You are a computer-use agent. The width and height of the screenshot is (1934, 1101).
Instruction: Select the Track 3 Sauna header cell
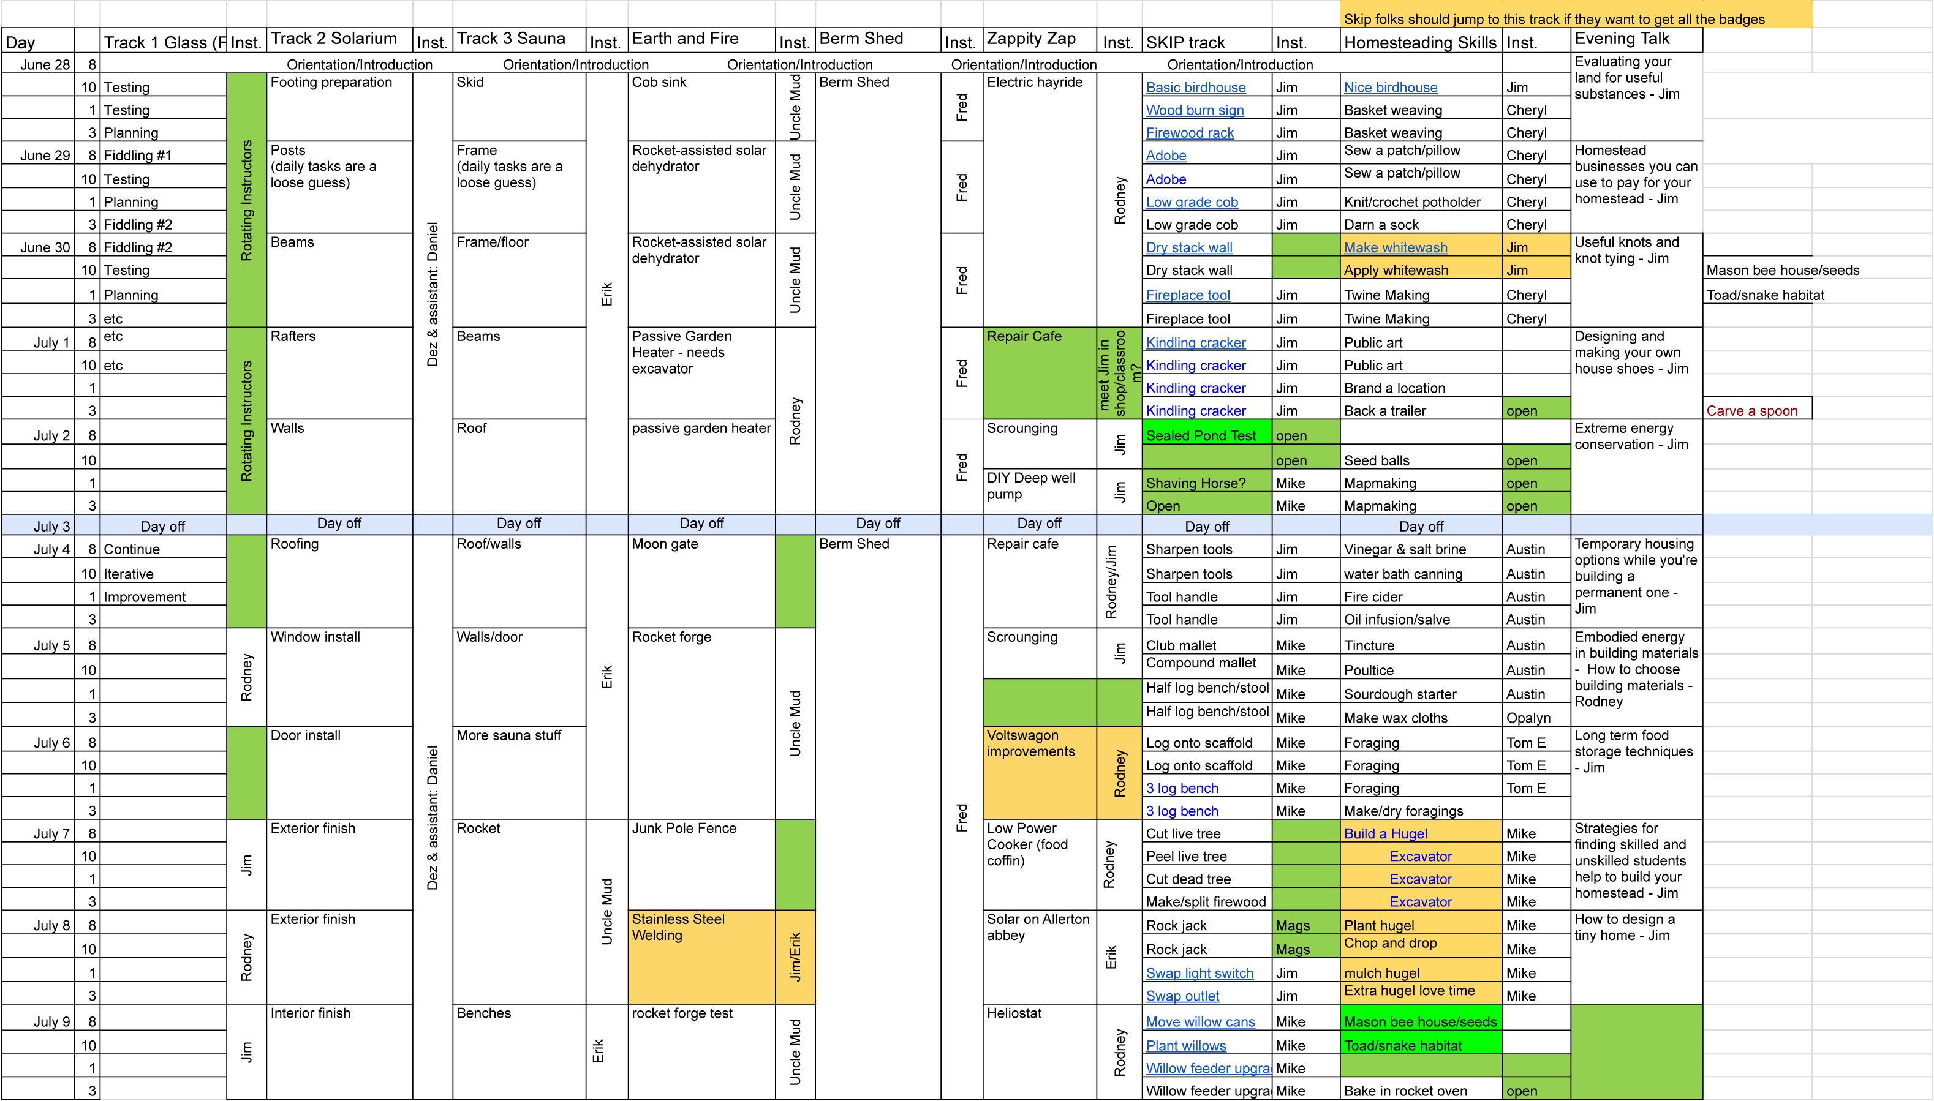(519, 40)
